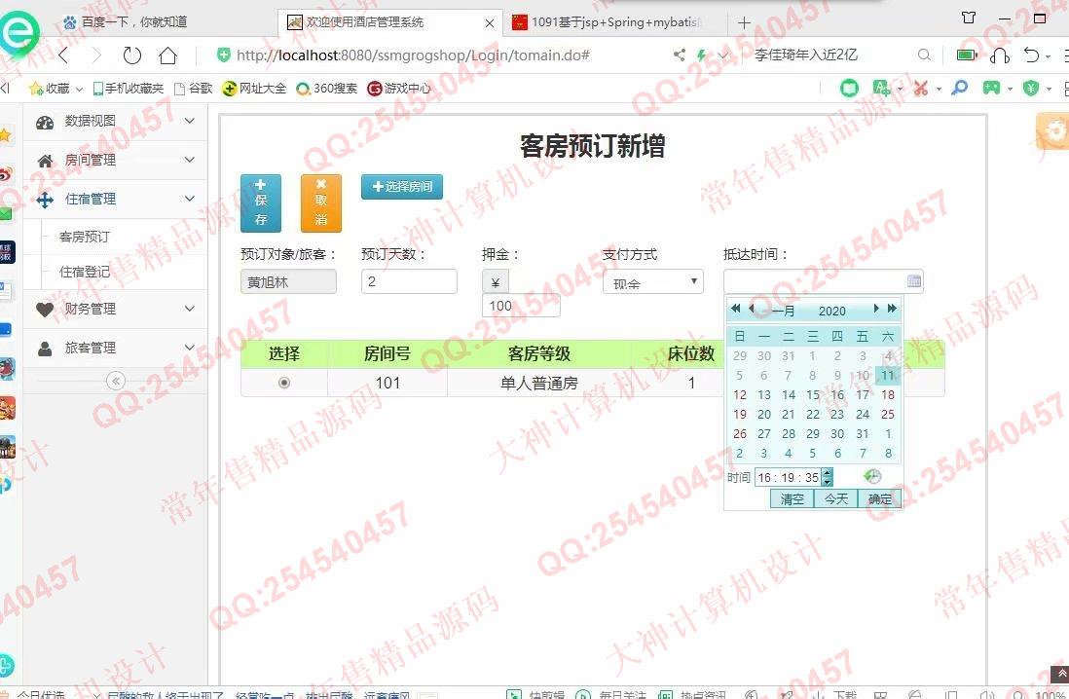Image resolution: width=1069 pixels, height=699 pixels.
Task: Click the translate icon in the extension bar
Action: [881, 88]
